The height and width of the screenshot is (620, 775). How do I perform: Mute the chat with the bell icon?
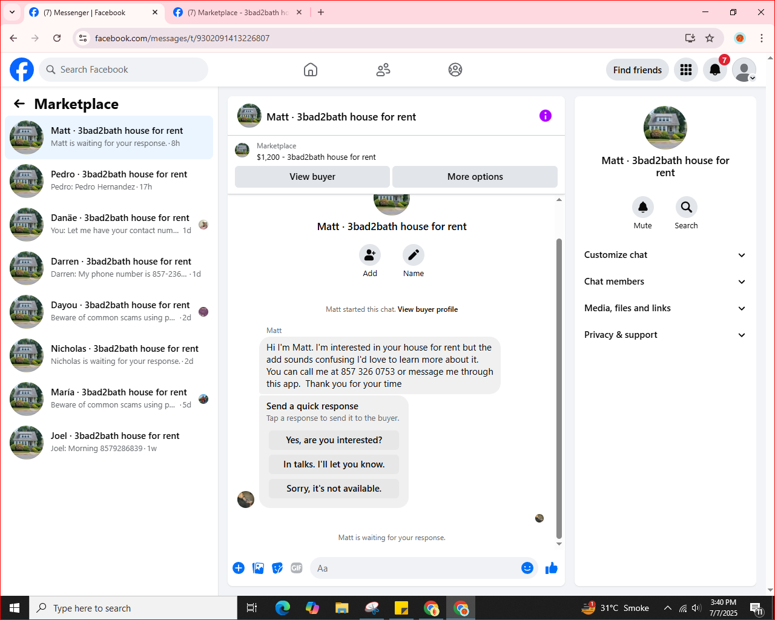click(x=643, y=207)
